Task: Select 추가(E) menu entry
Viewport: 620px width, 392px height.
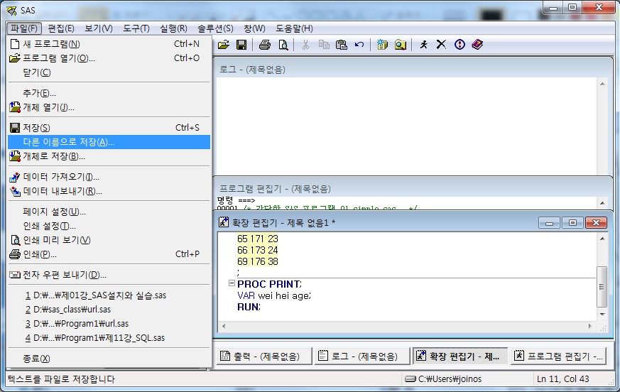Action: click(109, 93)
